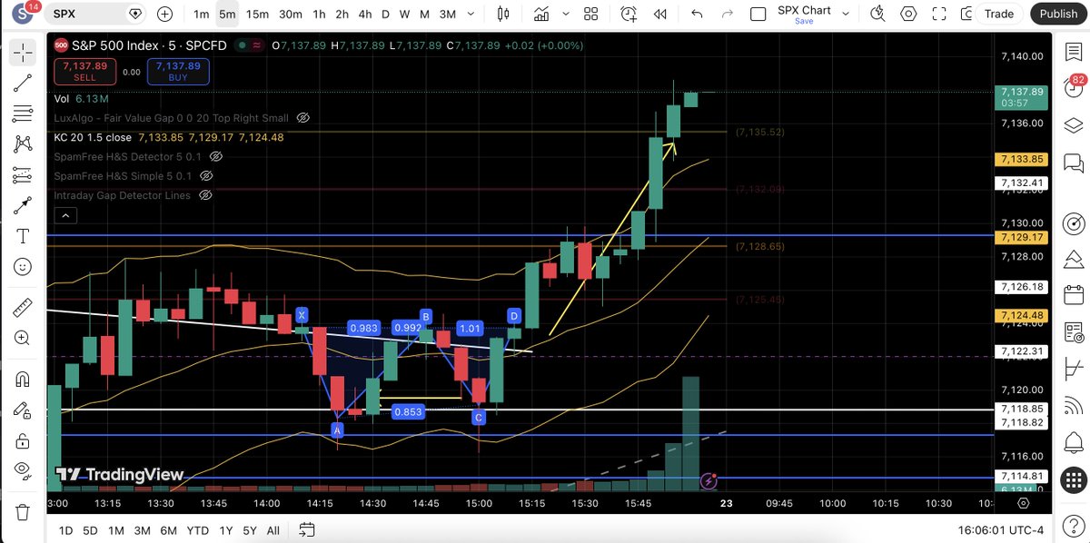Switch to the D daily timeframe
The width and height of the screenshot is (1090, 543).
pos(385,14)
